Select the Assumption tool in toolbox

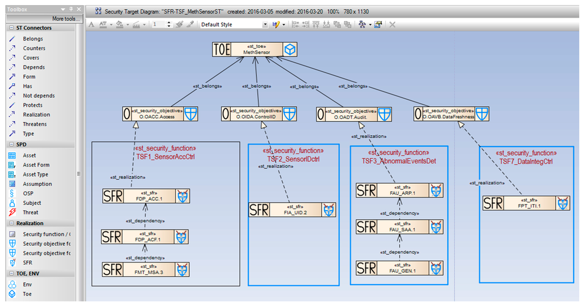tap(37, 184)
